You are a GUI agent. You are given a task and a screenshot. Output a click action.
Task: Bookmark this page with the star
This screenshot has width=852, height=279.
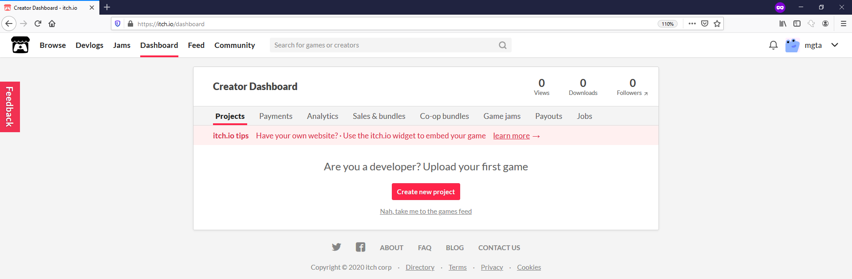click(717, 24)
